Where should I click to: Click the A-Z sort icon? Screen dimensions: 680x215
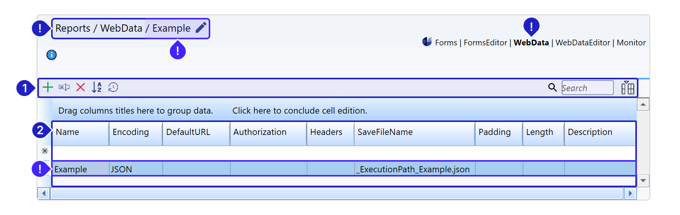pos(97,87)
